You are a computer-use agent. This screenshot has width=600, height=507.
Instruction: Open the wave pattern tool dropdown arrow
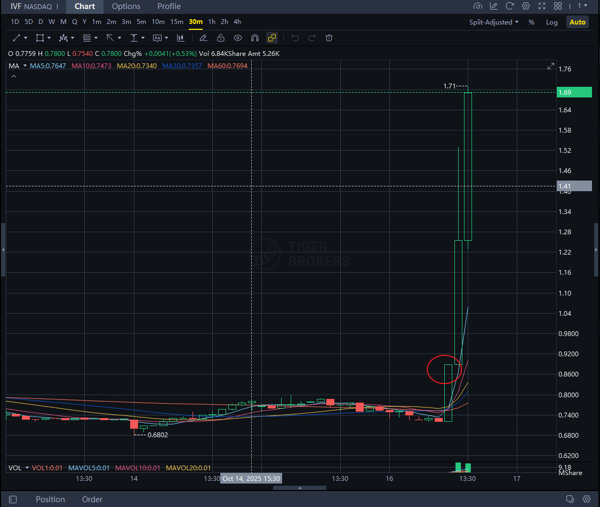[73, 38]
